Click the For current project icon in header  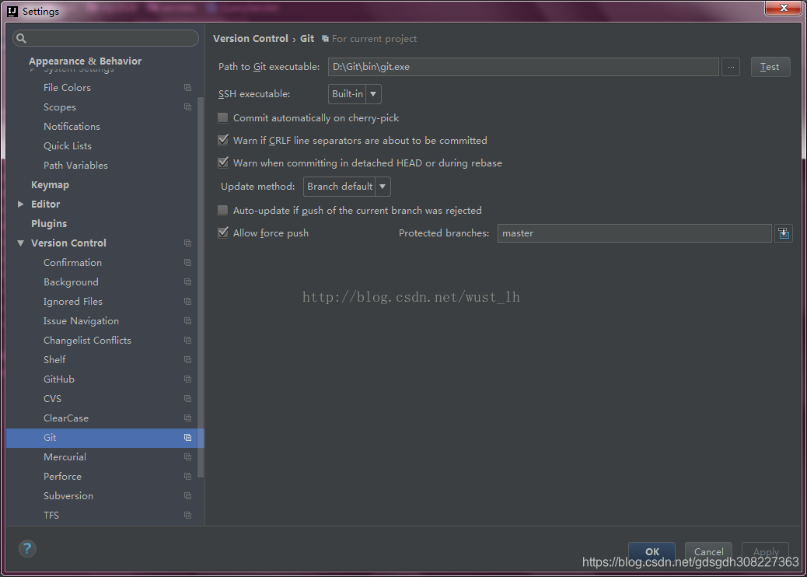tap(325, 39)
